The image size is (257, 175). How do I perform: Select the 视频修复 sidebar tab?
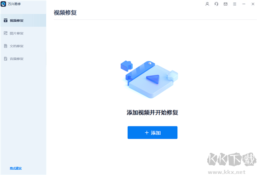[x=23, y=20]
